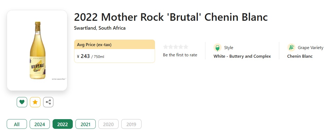Rate wine with the fifth star
This screenshot has height=138, width=331.
click(186, 47)
